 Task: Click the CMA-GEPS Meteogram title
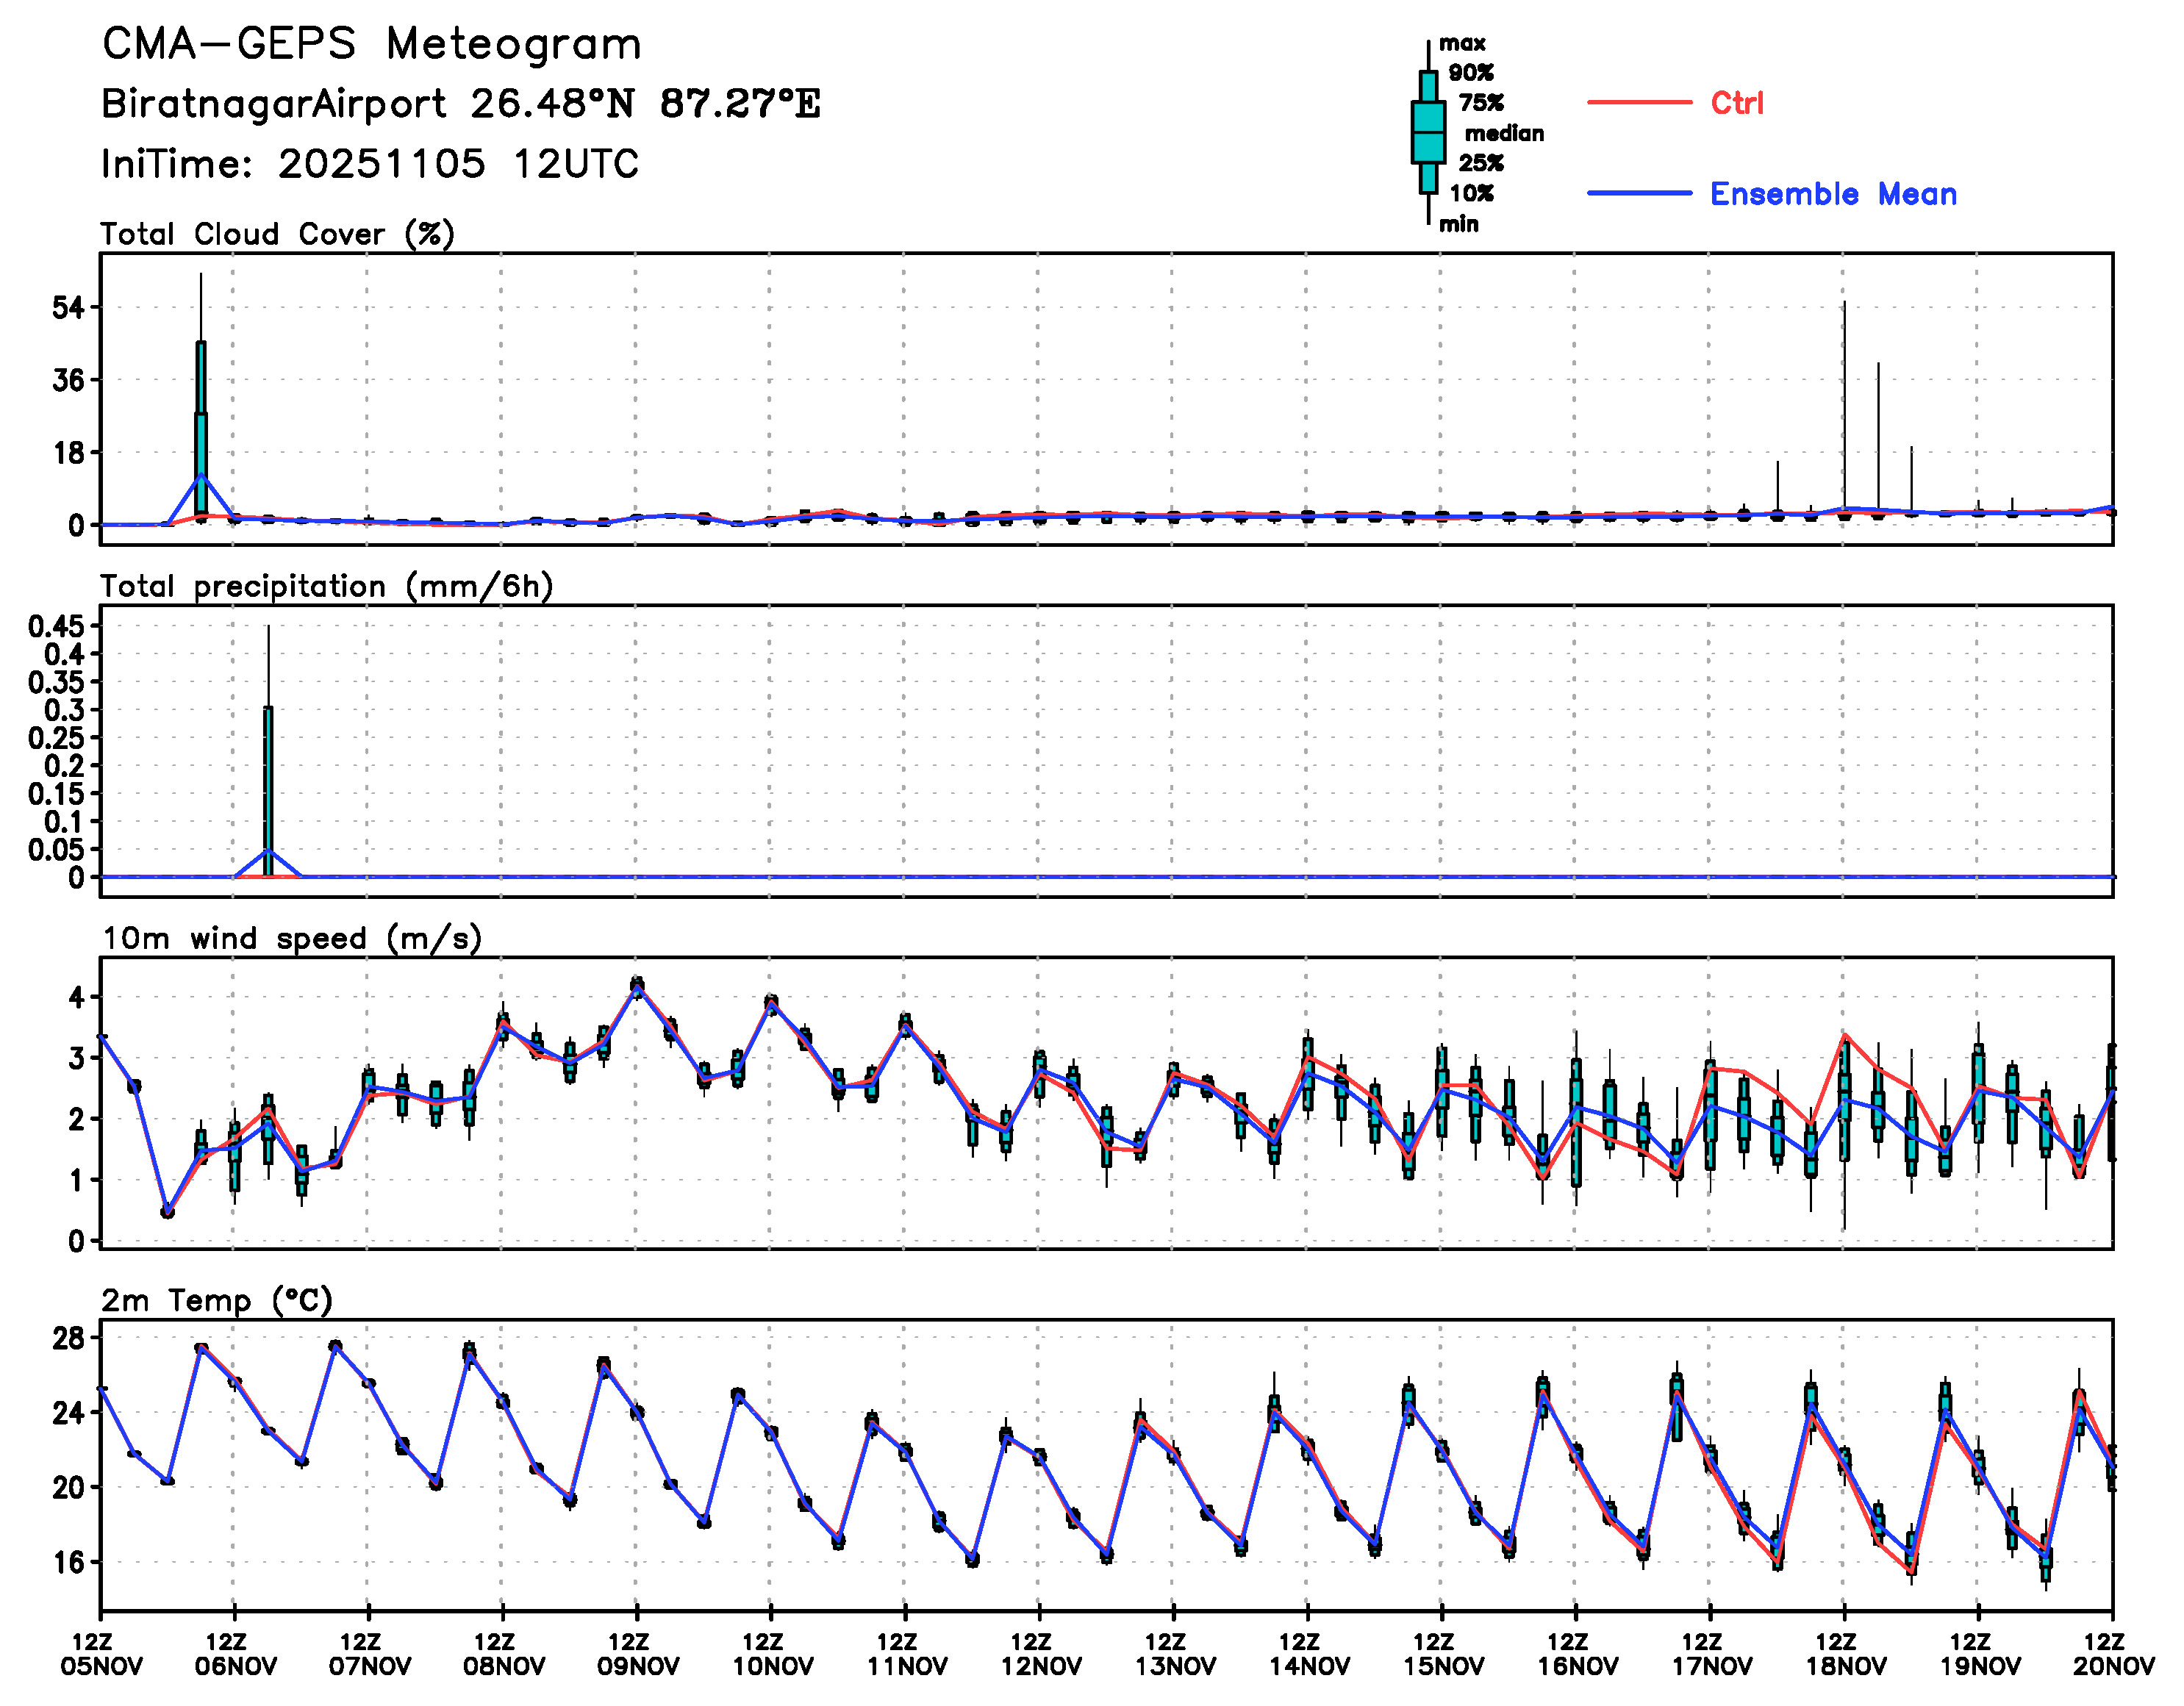coord(371,44)
